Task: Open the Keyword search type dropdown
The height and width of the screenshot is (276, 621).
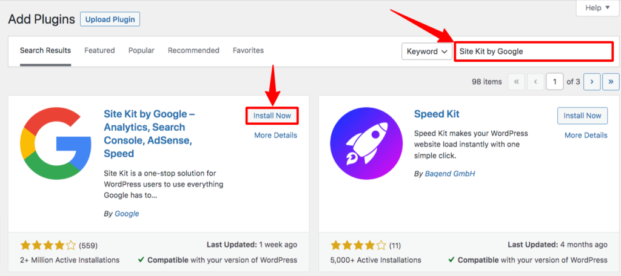Action: click(x=427, y=51)
